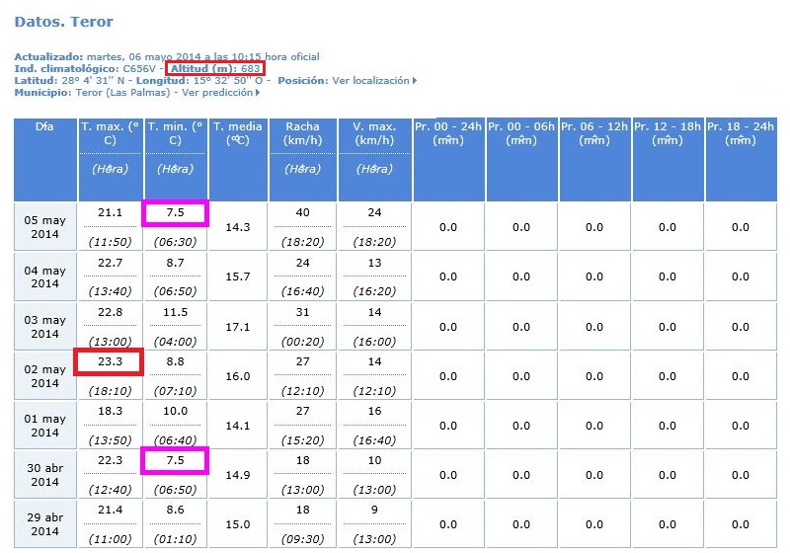The image size is (790, 553).
Task: Click the 'T. media' column header
Action: (238, 133)
